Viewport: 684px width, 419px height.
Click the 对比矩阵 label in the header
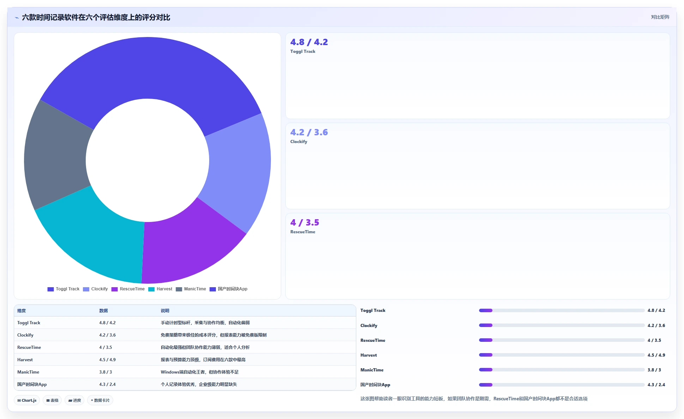pyautogui.click(x=660, y=17)
